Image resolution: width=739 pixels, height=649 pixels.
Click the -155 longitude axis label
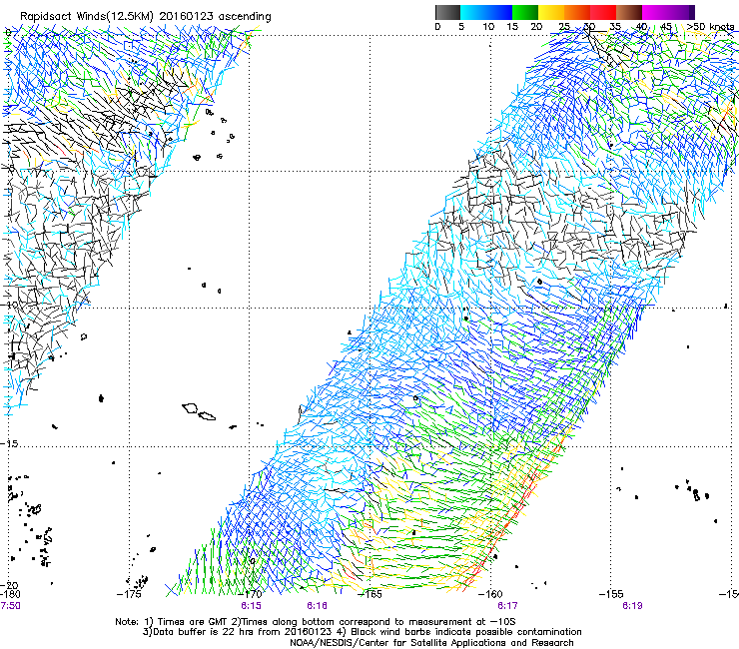click(611, 594)
